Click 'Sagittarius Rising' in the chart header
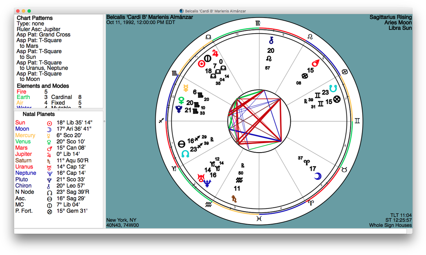The height and width of the screenshot is (255, 426). pyautogui.click(x=391, y=17)
